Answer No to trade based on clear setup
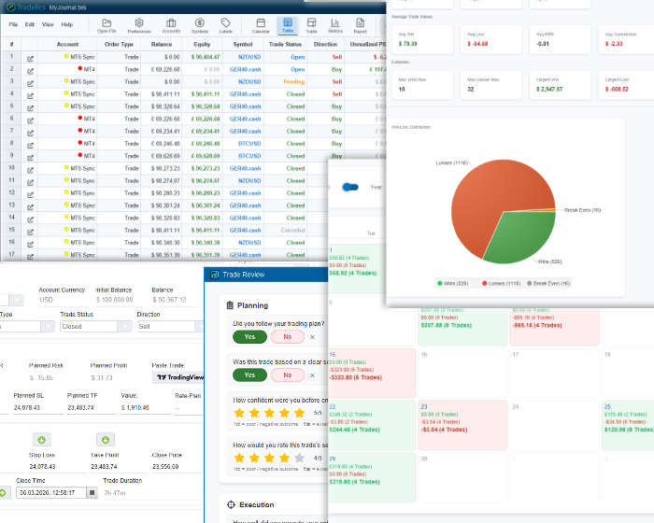 click(x=288, y=375)
